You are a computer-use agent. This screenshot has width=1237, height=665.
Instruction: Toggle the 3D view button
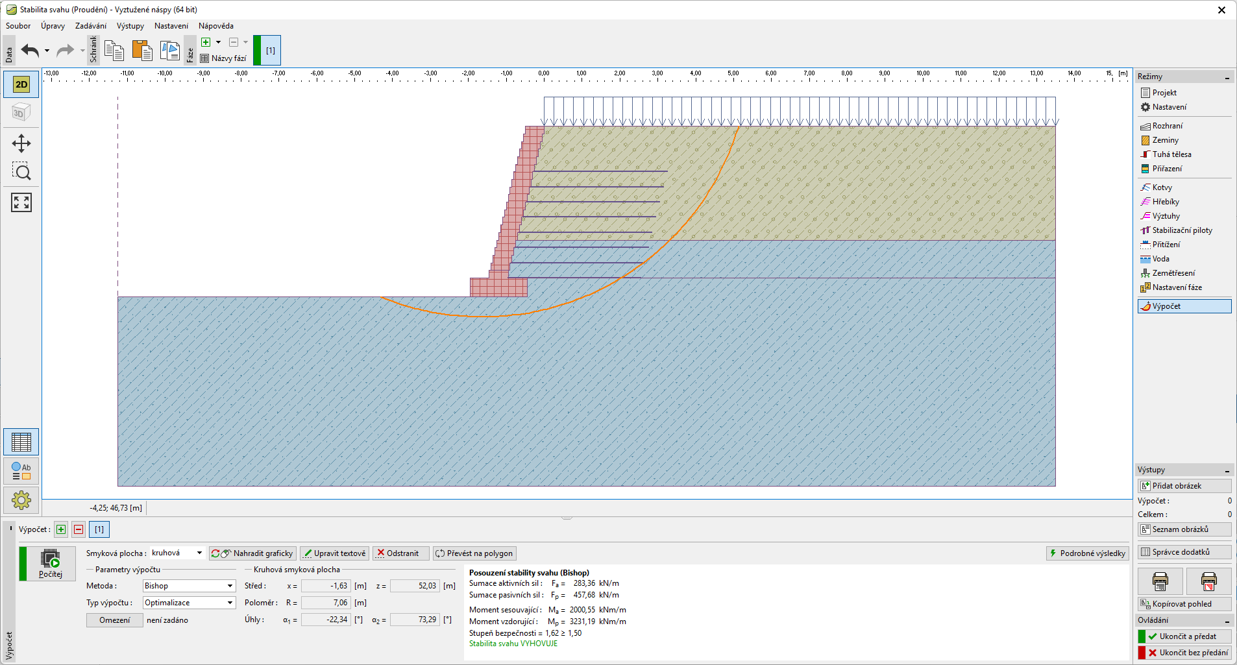click(21, 113)
